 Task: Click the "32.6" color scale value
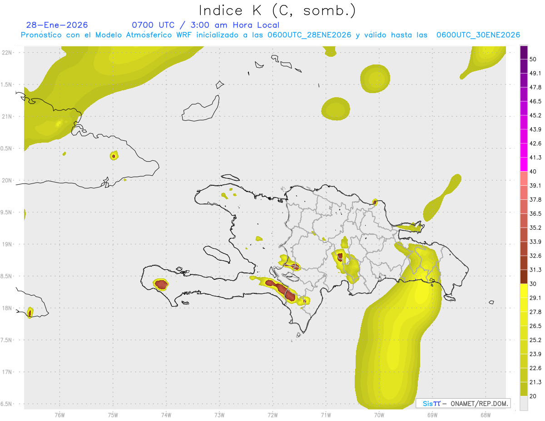click(x=535, y=256)
